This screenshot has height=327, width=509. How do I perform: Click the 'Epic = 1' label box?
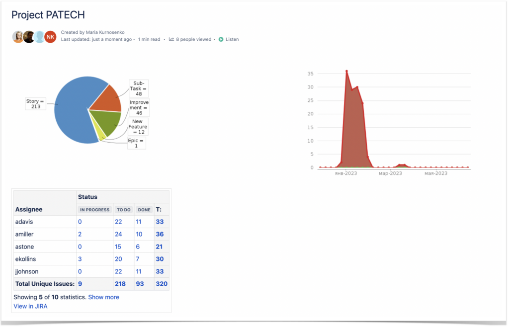click(x=137, y=143)
